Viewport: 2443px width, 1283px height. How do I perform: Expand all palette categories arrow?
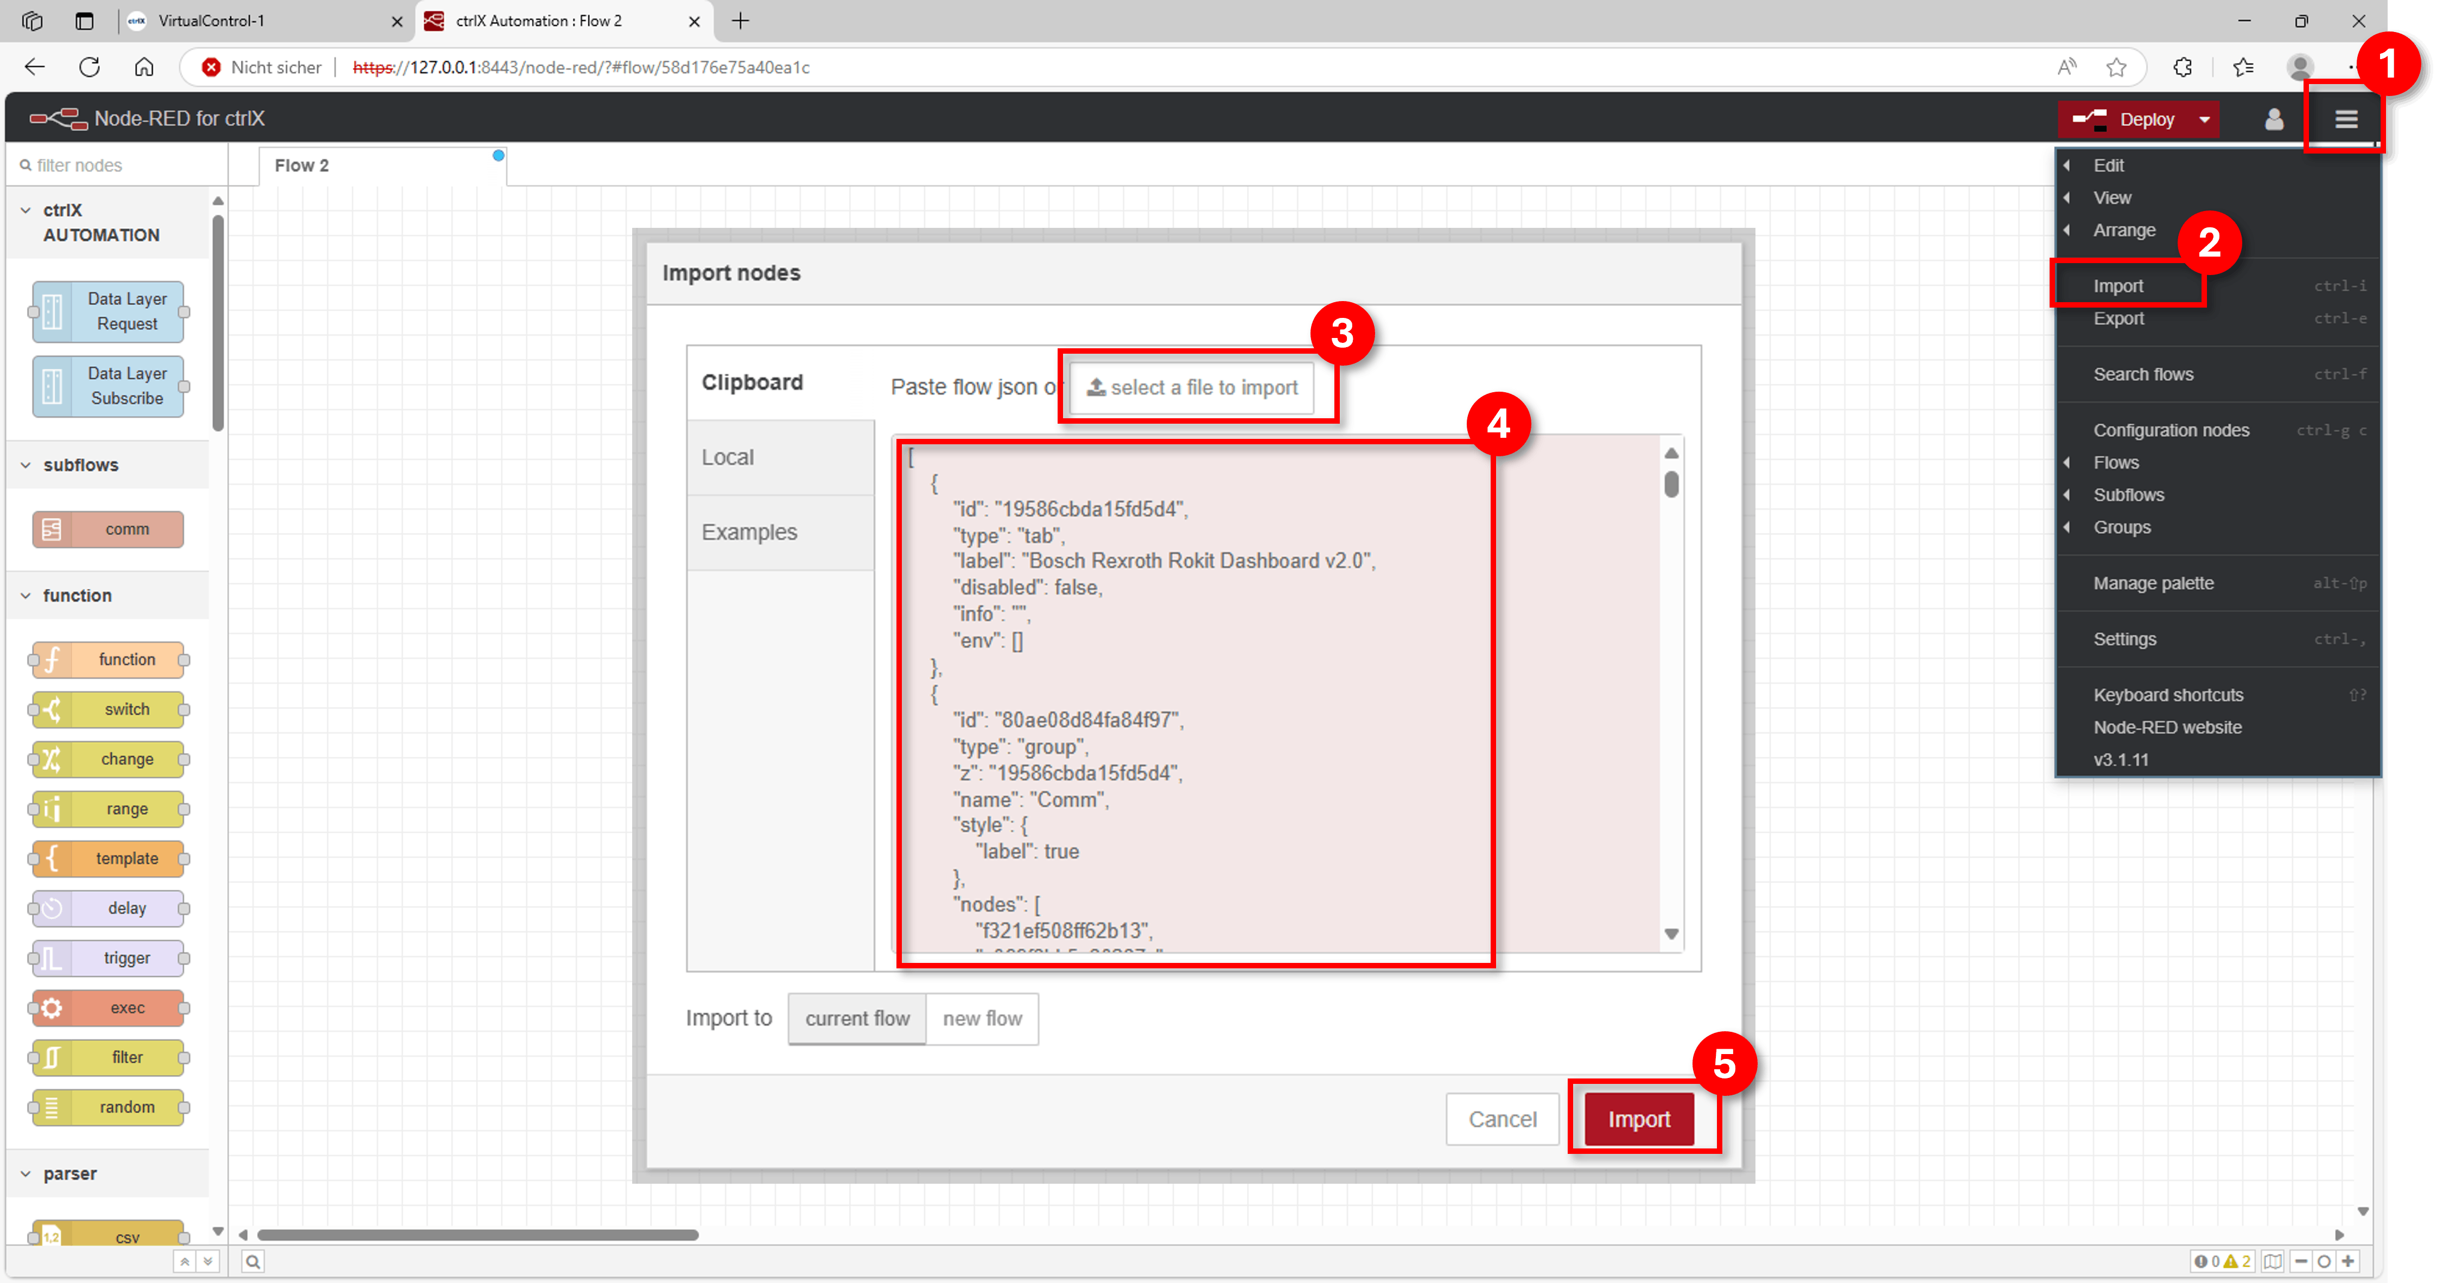click(x=208, y=1261)
